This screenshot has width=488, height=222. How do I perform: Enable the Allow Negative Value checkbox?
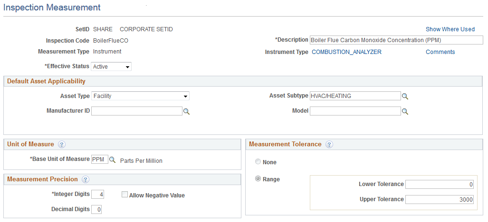pos(124,195)
